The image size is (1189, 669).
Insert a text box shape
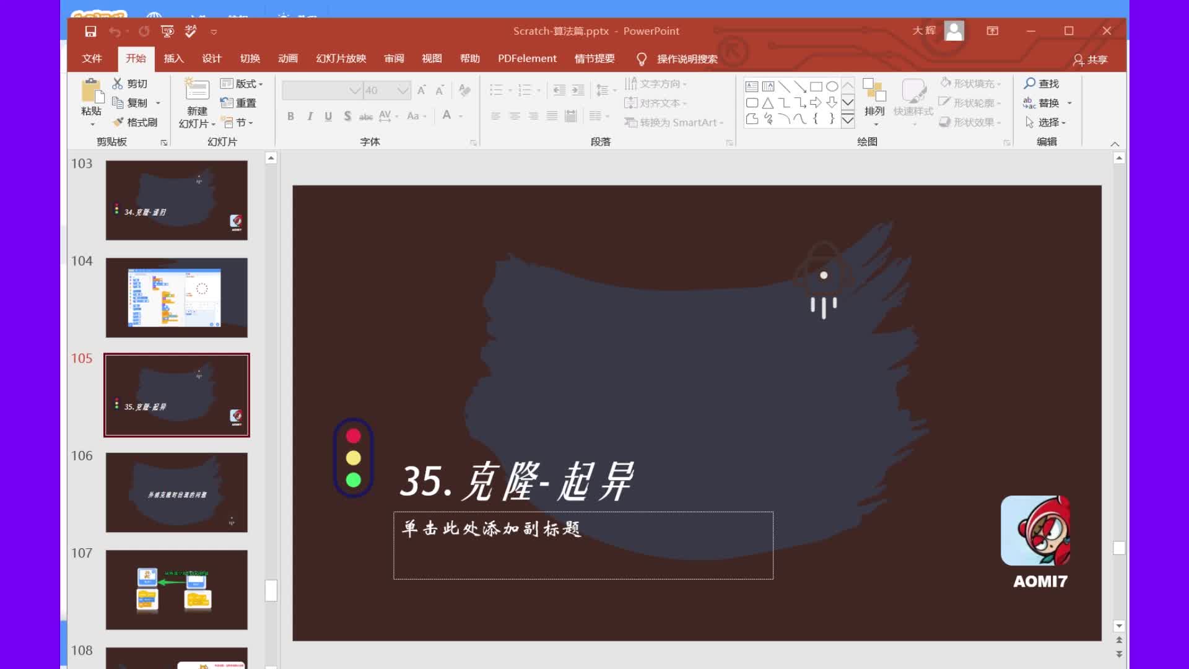(752, 87)
